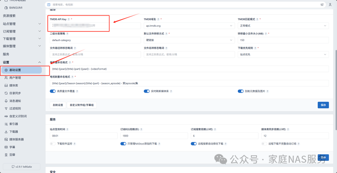This screenshot has width=337, height=173.
Task: Toggle 刮削元数据及图片 switch
Action: [x=241, y=91]
